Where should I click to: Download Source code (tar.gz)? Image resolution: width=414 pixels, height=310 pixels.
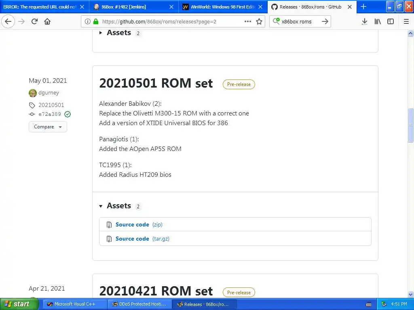pos(142,239)
